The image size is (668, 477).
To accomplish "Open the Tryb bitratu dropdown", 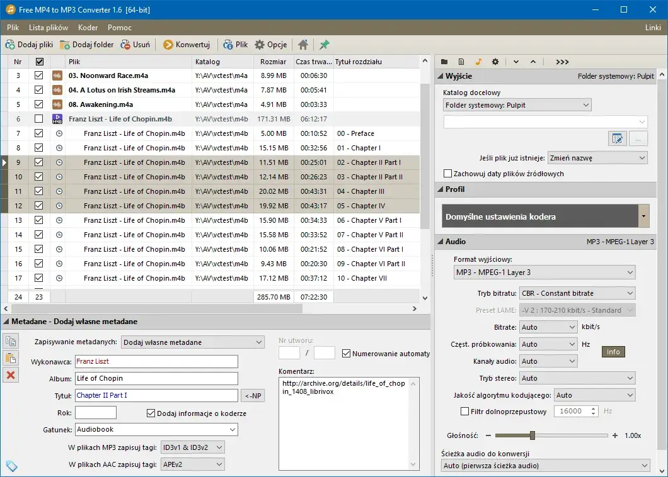I will point(577,293).
